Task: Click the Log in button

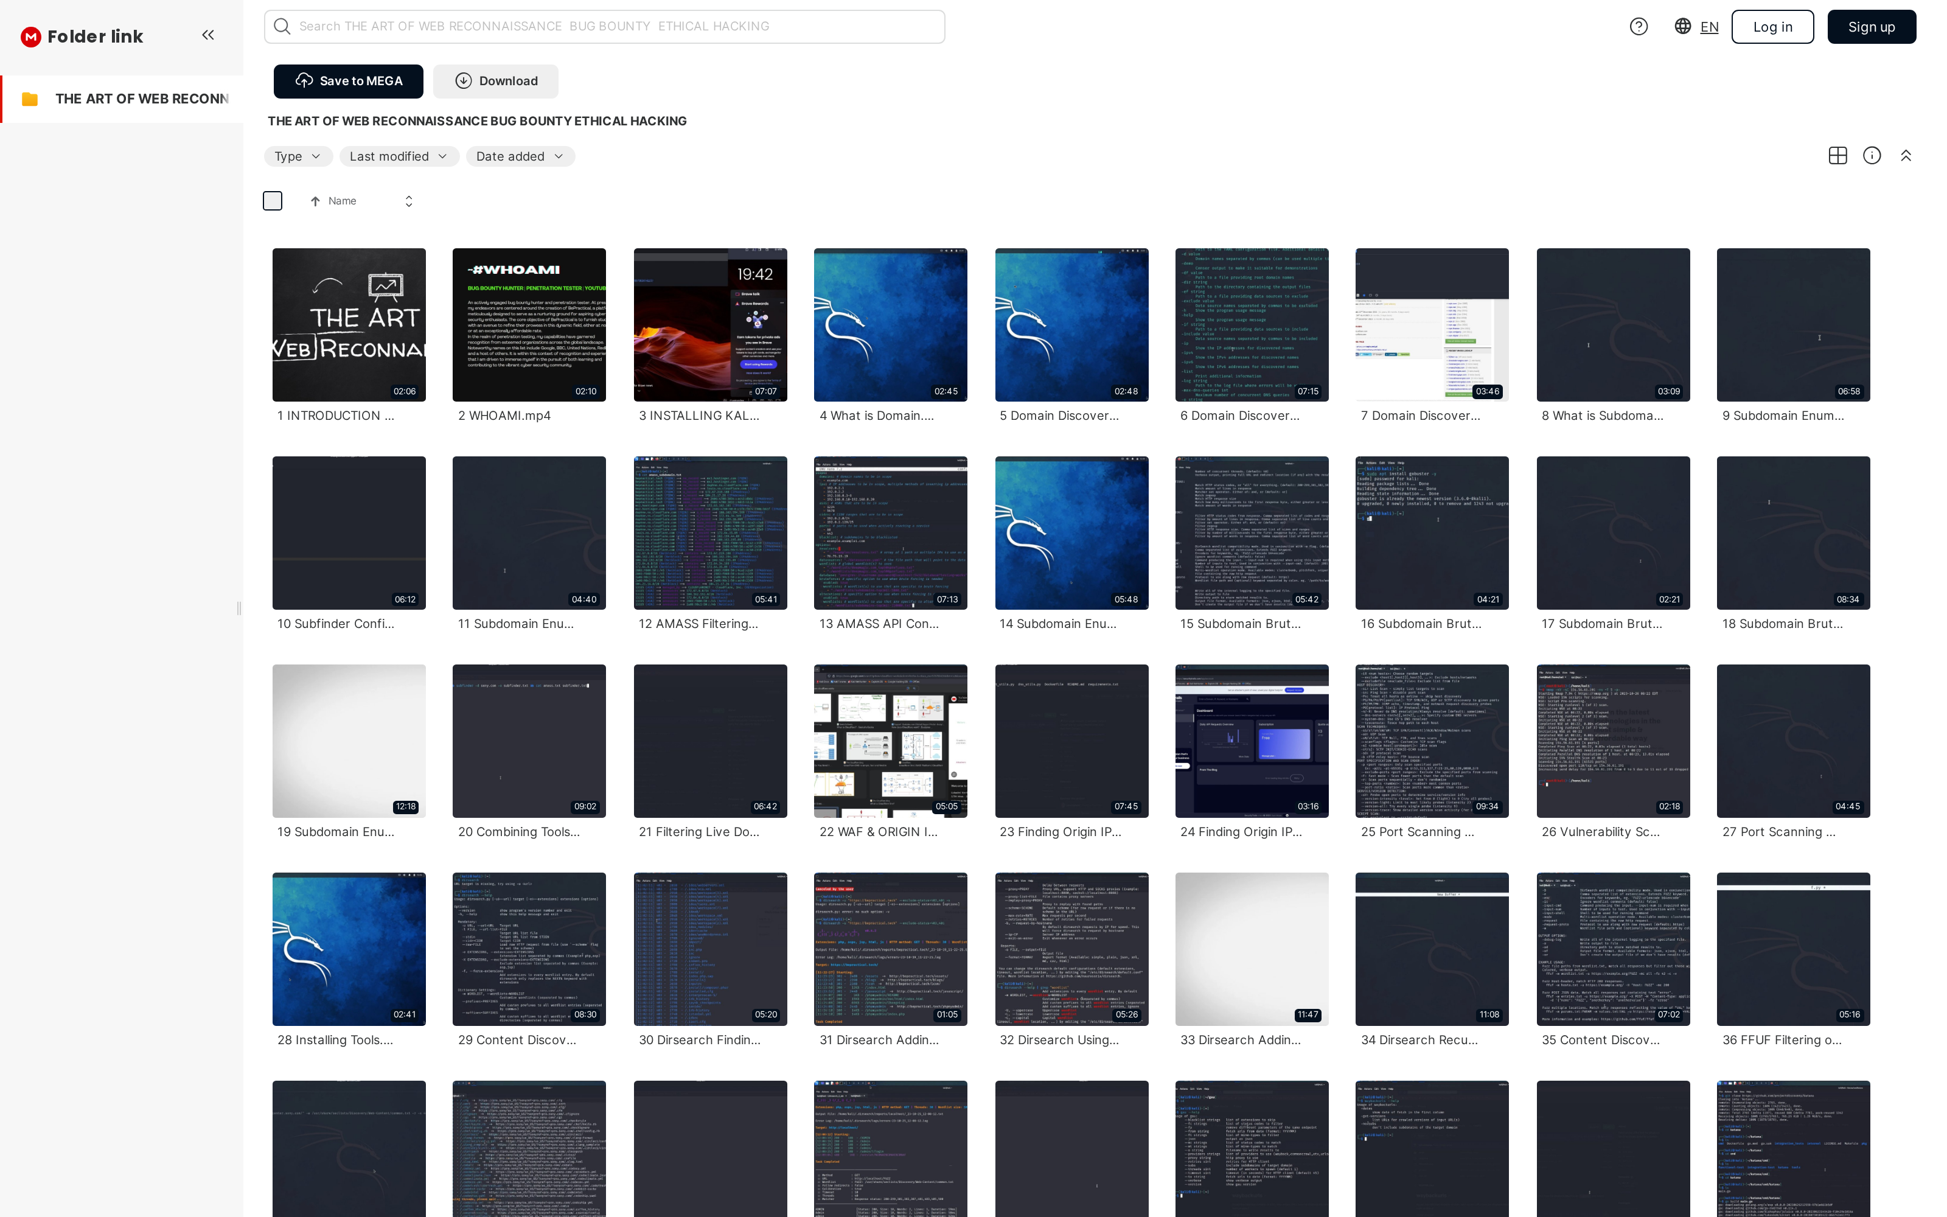Action: point(1772,27)
